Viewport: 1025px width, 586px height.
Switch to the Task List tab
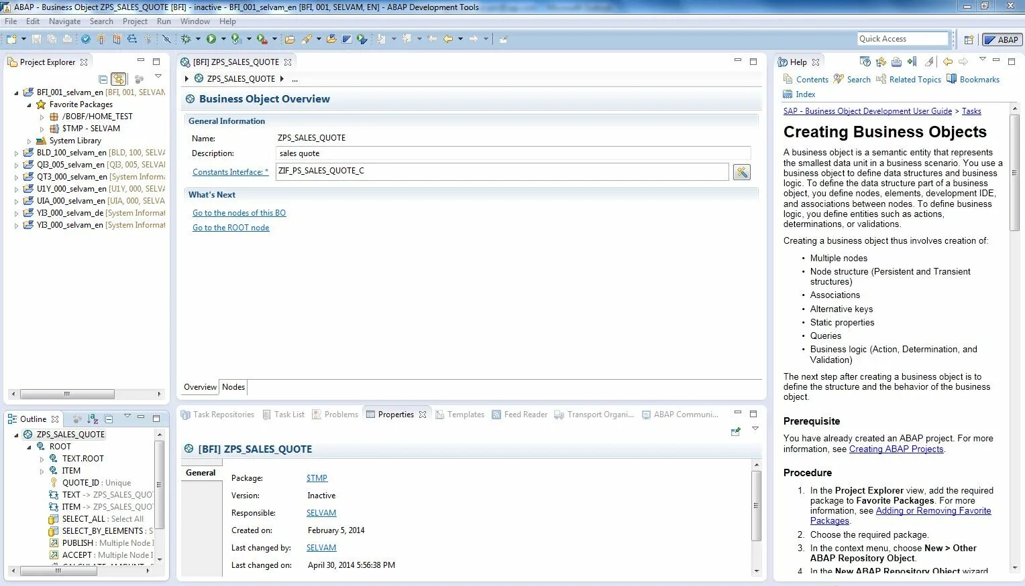(283, 415)
